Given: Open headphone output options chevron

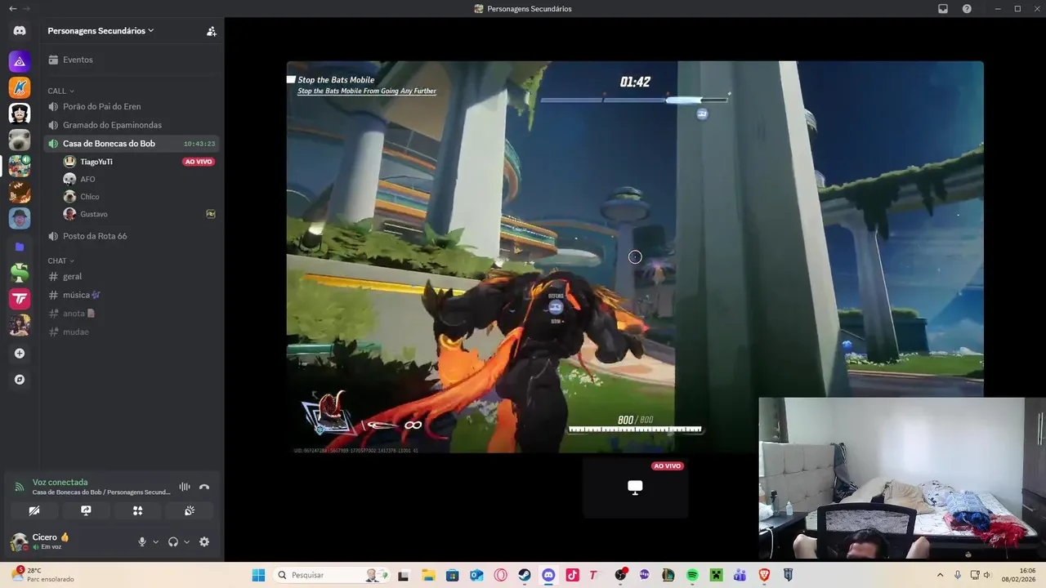Looking at the screenshot, I should point(186,541).
